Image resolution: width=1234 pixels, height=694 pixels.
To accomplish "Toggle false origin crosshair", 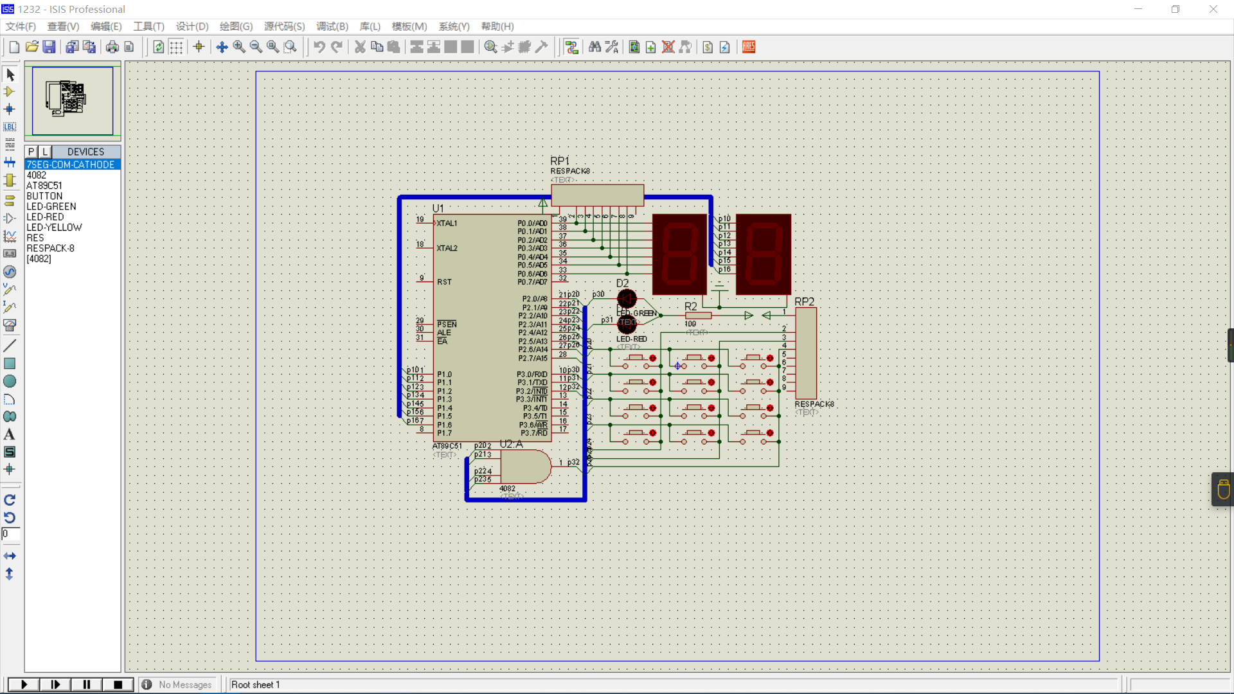I will pyautogui.click(x=199, y=47).
